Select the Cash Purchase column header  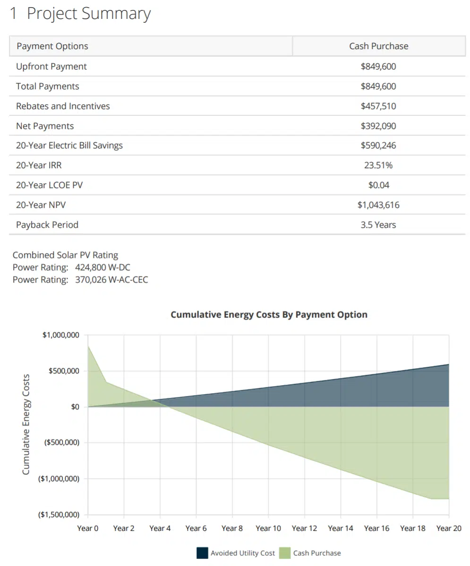point(378,46)
